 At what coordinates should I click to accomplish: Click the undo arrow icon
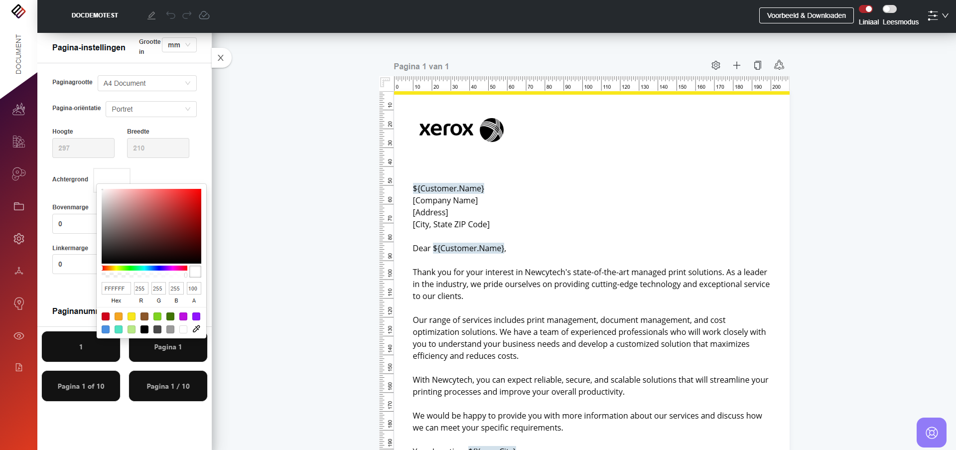click(x=170, y=15)
